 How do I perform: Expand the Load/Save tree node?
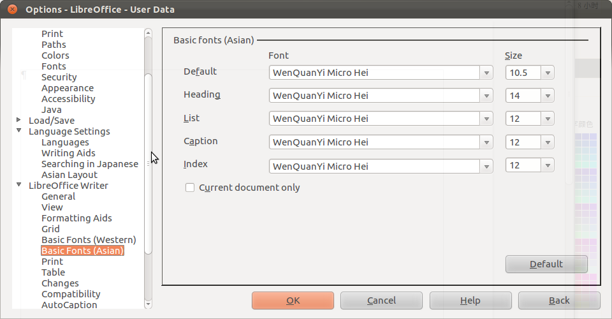(18, 120)
